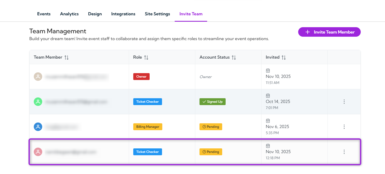Click the Role column sort icon
The height and width of the screenshot is (174, 385).
(x=146, y=57)
